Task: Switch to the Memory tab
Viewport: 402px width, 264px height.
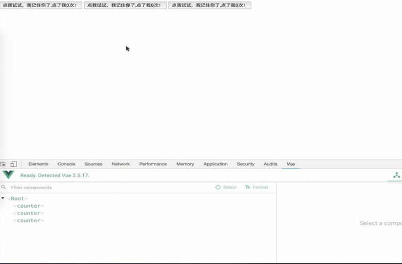Action: [x=185, y=164]
